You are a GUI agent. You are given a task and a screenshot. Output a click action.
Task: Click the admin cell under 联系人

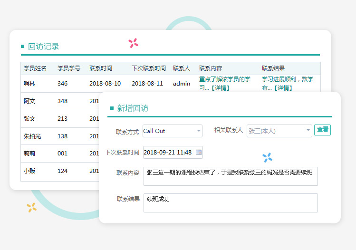(x=182, y=84)
